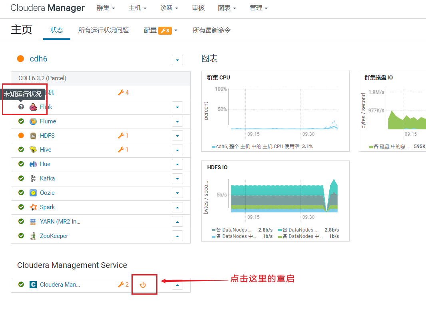426x309 pixels.
Task: Click the Kafka service icon
Action: (33, 178)
